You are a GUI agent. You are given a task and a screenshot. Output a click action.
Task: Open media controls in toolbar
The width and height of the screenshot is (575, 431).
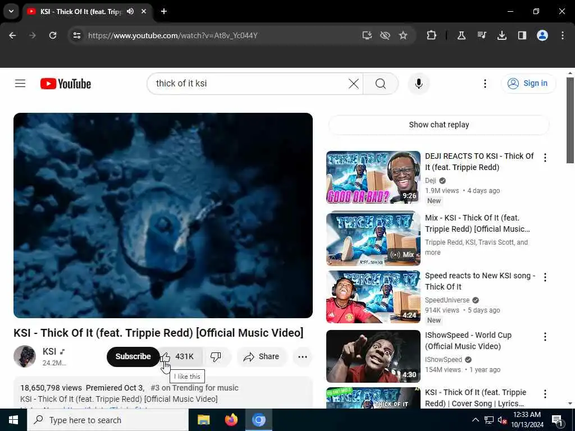pos(482,35)
